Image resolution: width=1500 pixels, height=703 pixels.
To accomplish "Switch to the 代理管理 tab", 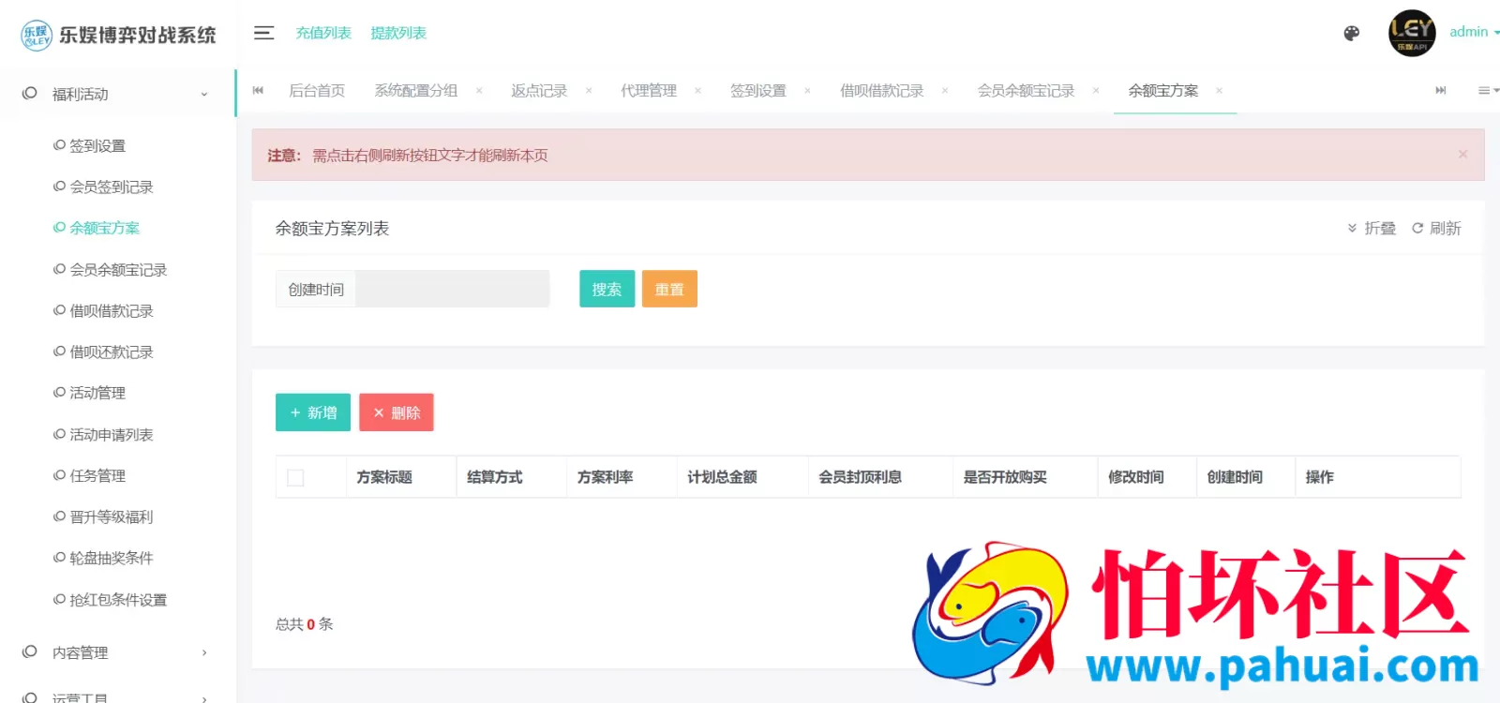I will tap(649, 91).
